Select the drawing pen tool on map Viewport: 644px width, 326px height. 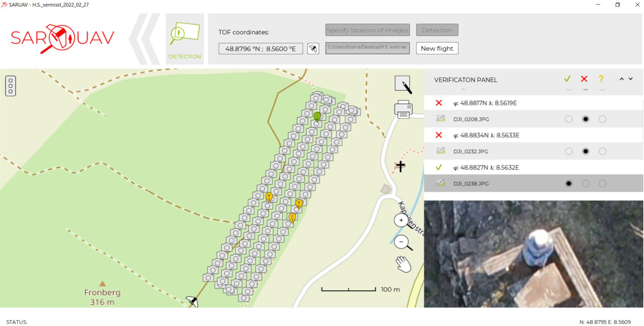click(x=403, y=84)
